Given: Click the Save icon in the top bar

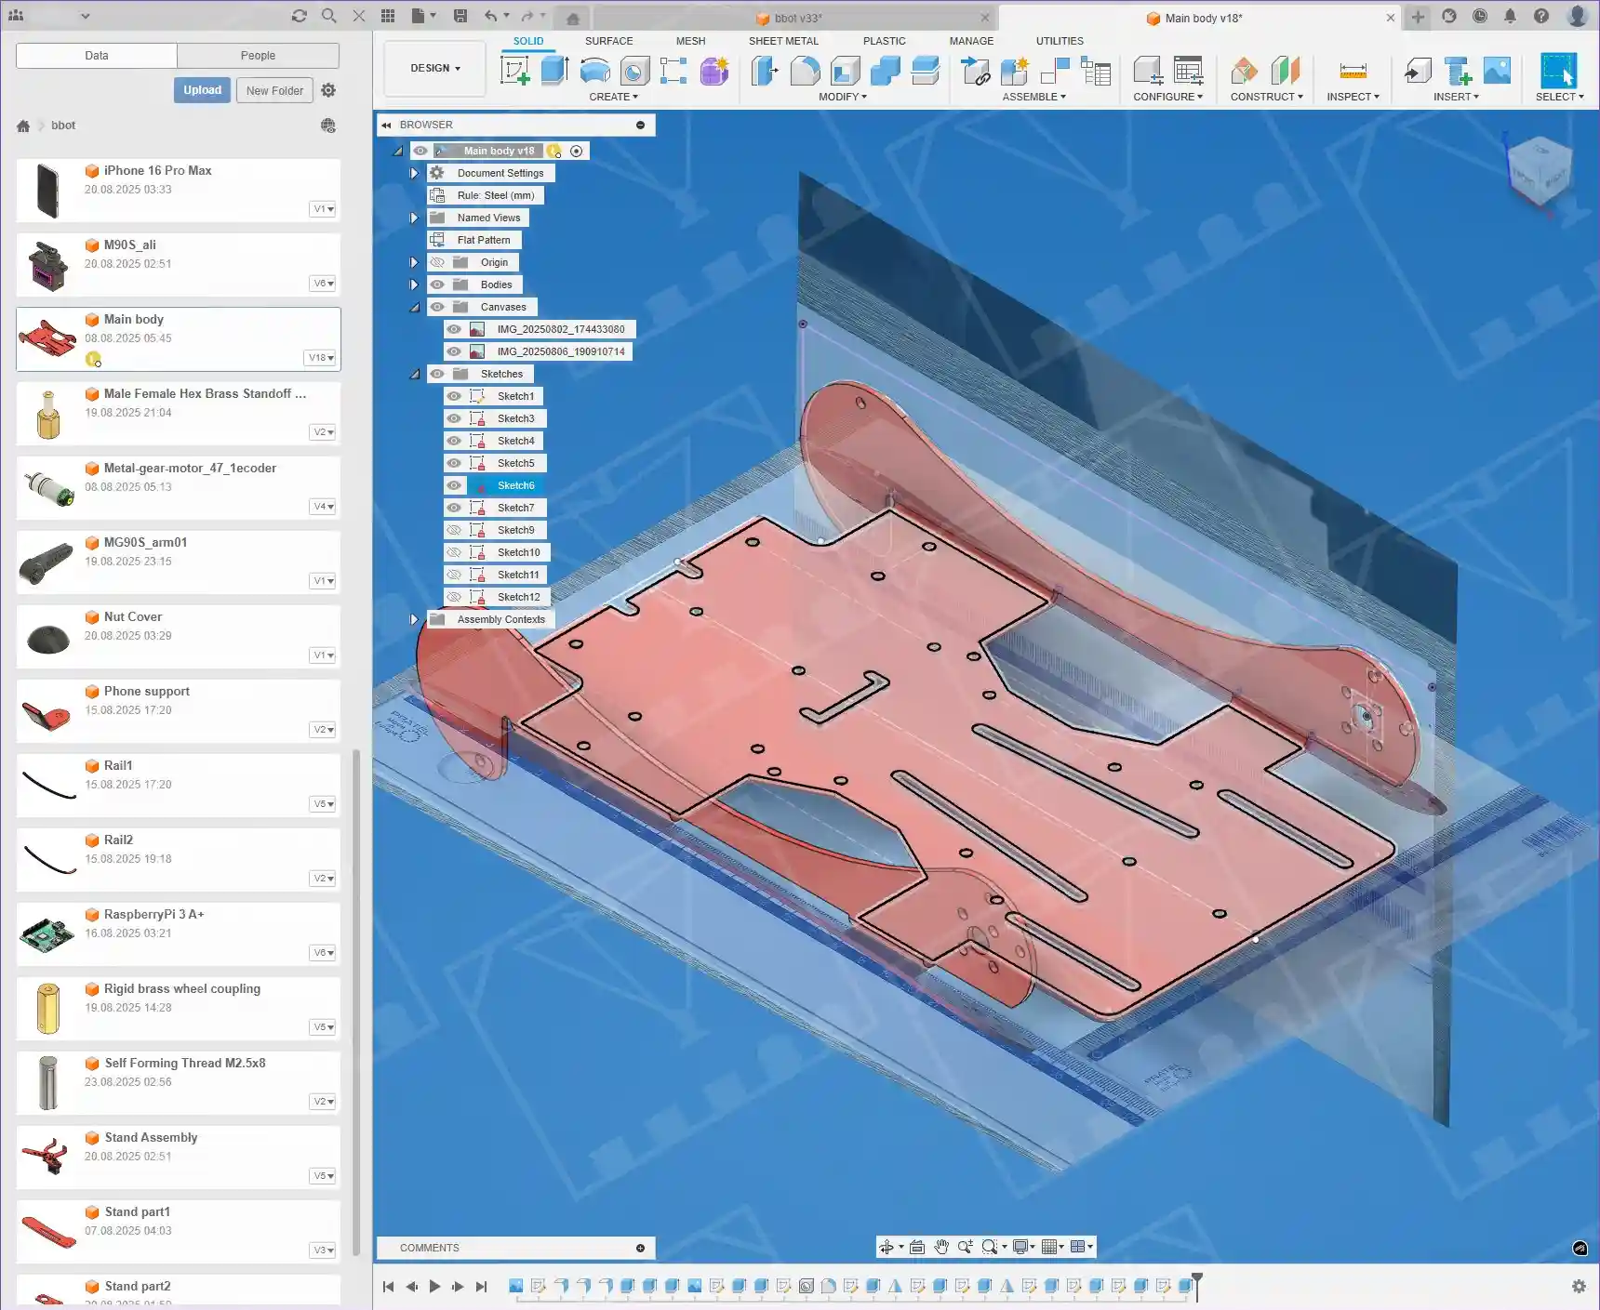Looking at the screenshot, I should click(x=460, y=16).
